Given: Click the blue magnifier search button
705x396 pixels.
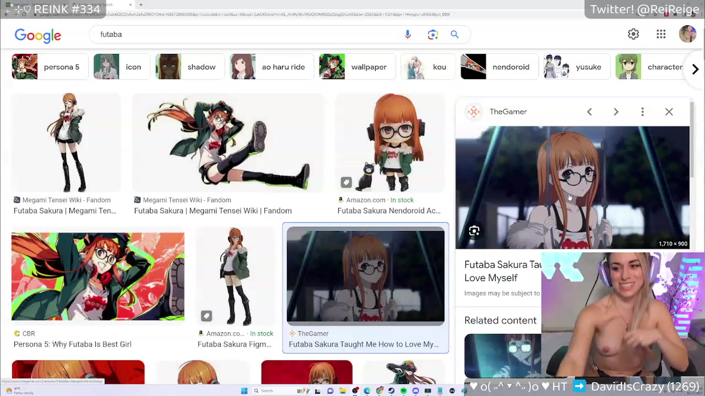Looking at the screenshot, I should [455, 34].
